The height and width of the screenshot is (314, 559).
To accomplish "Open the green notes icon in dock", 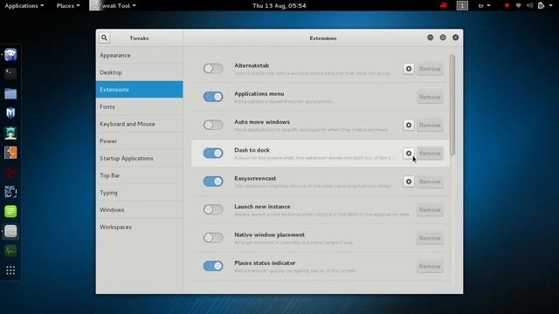I will tap(10, 211).
